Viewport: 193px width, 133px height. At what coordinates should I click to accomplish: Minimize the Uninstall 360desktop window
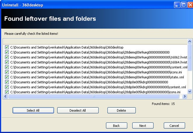pyautogui.click(x=177, y=5)
